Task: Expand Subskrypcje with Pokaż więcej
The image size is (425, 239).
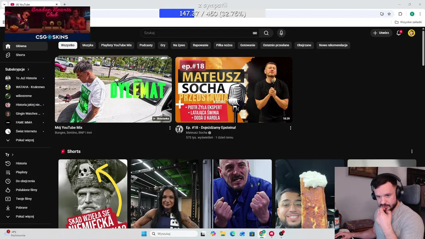Action: (x=25, y=140)
